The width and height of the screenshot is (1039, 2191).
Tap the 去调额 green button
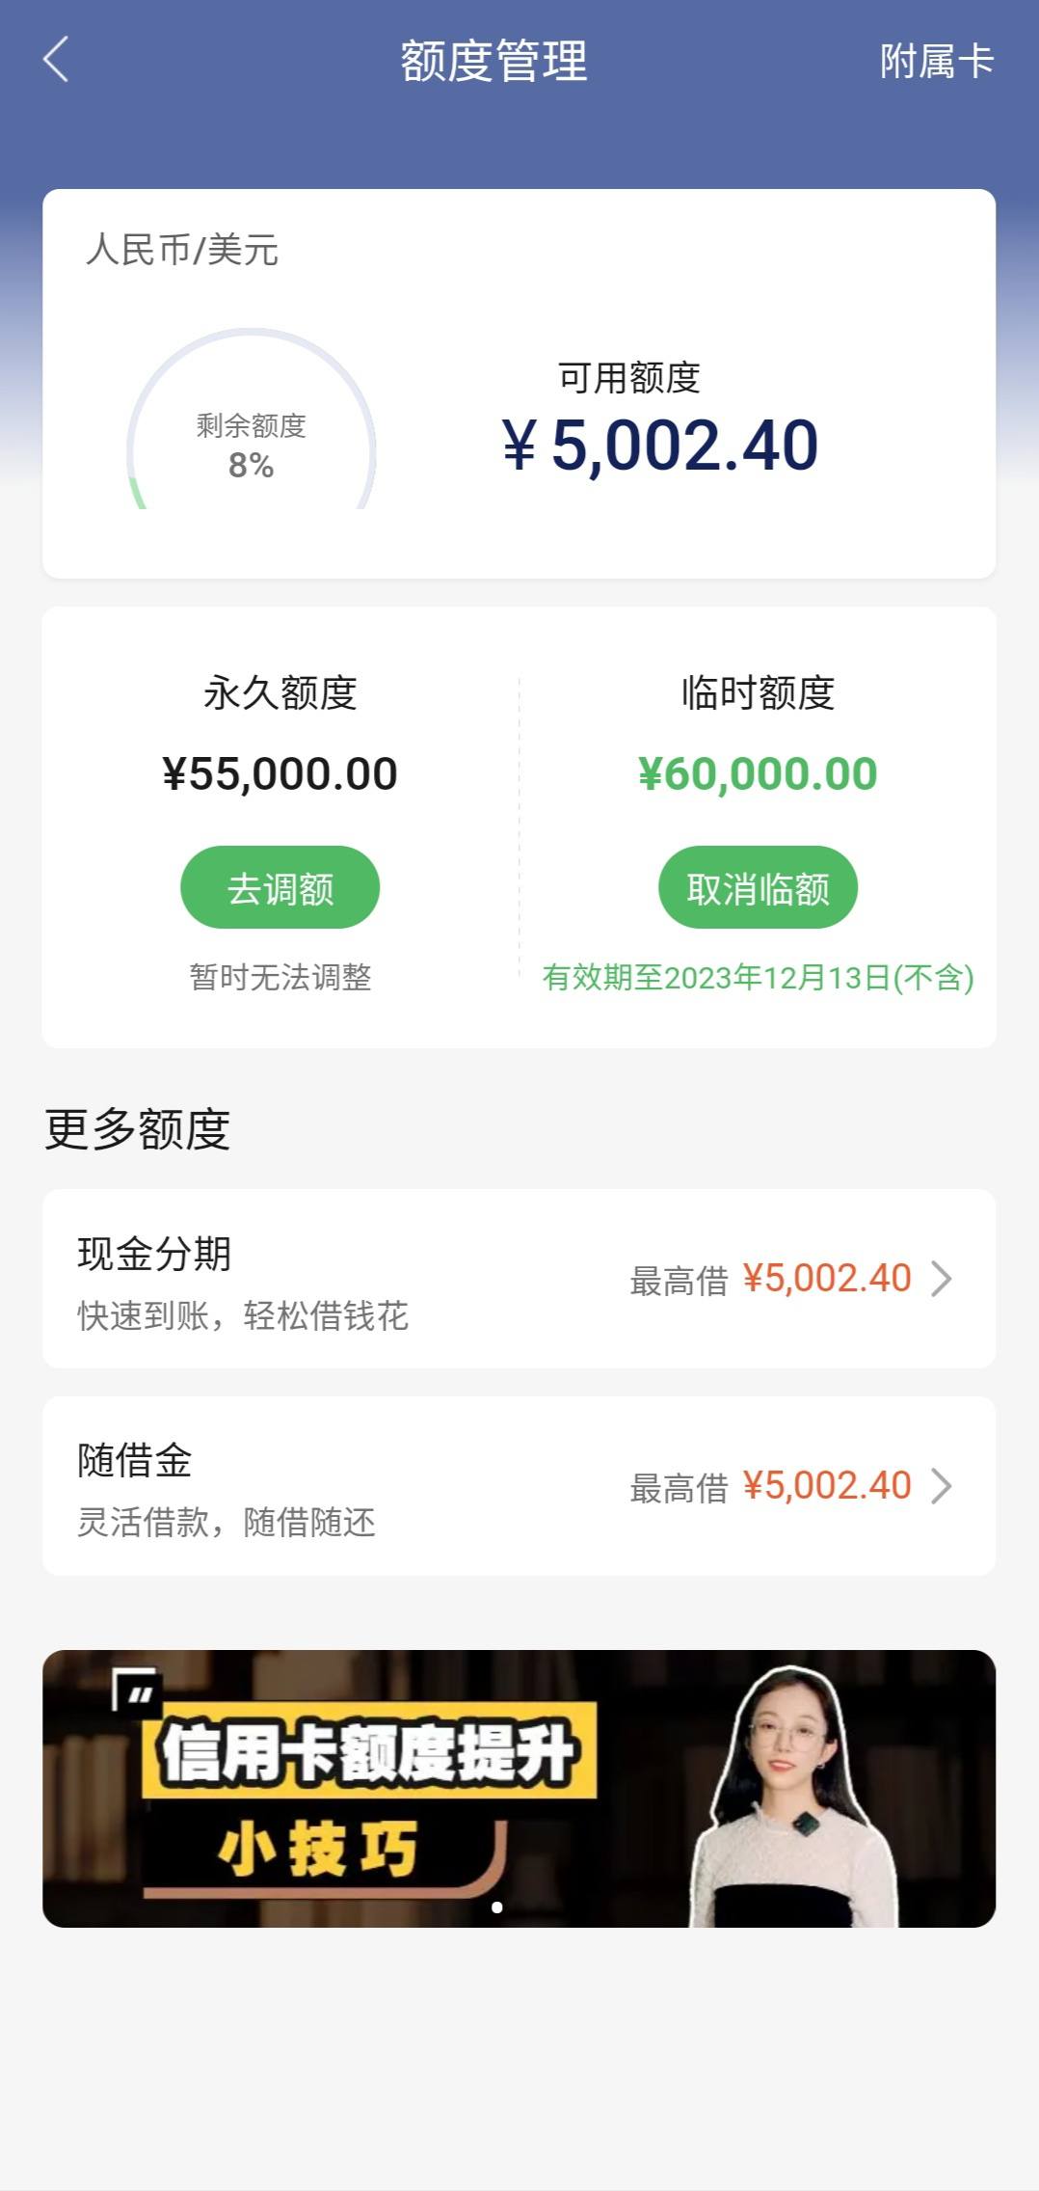[280, 887]
